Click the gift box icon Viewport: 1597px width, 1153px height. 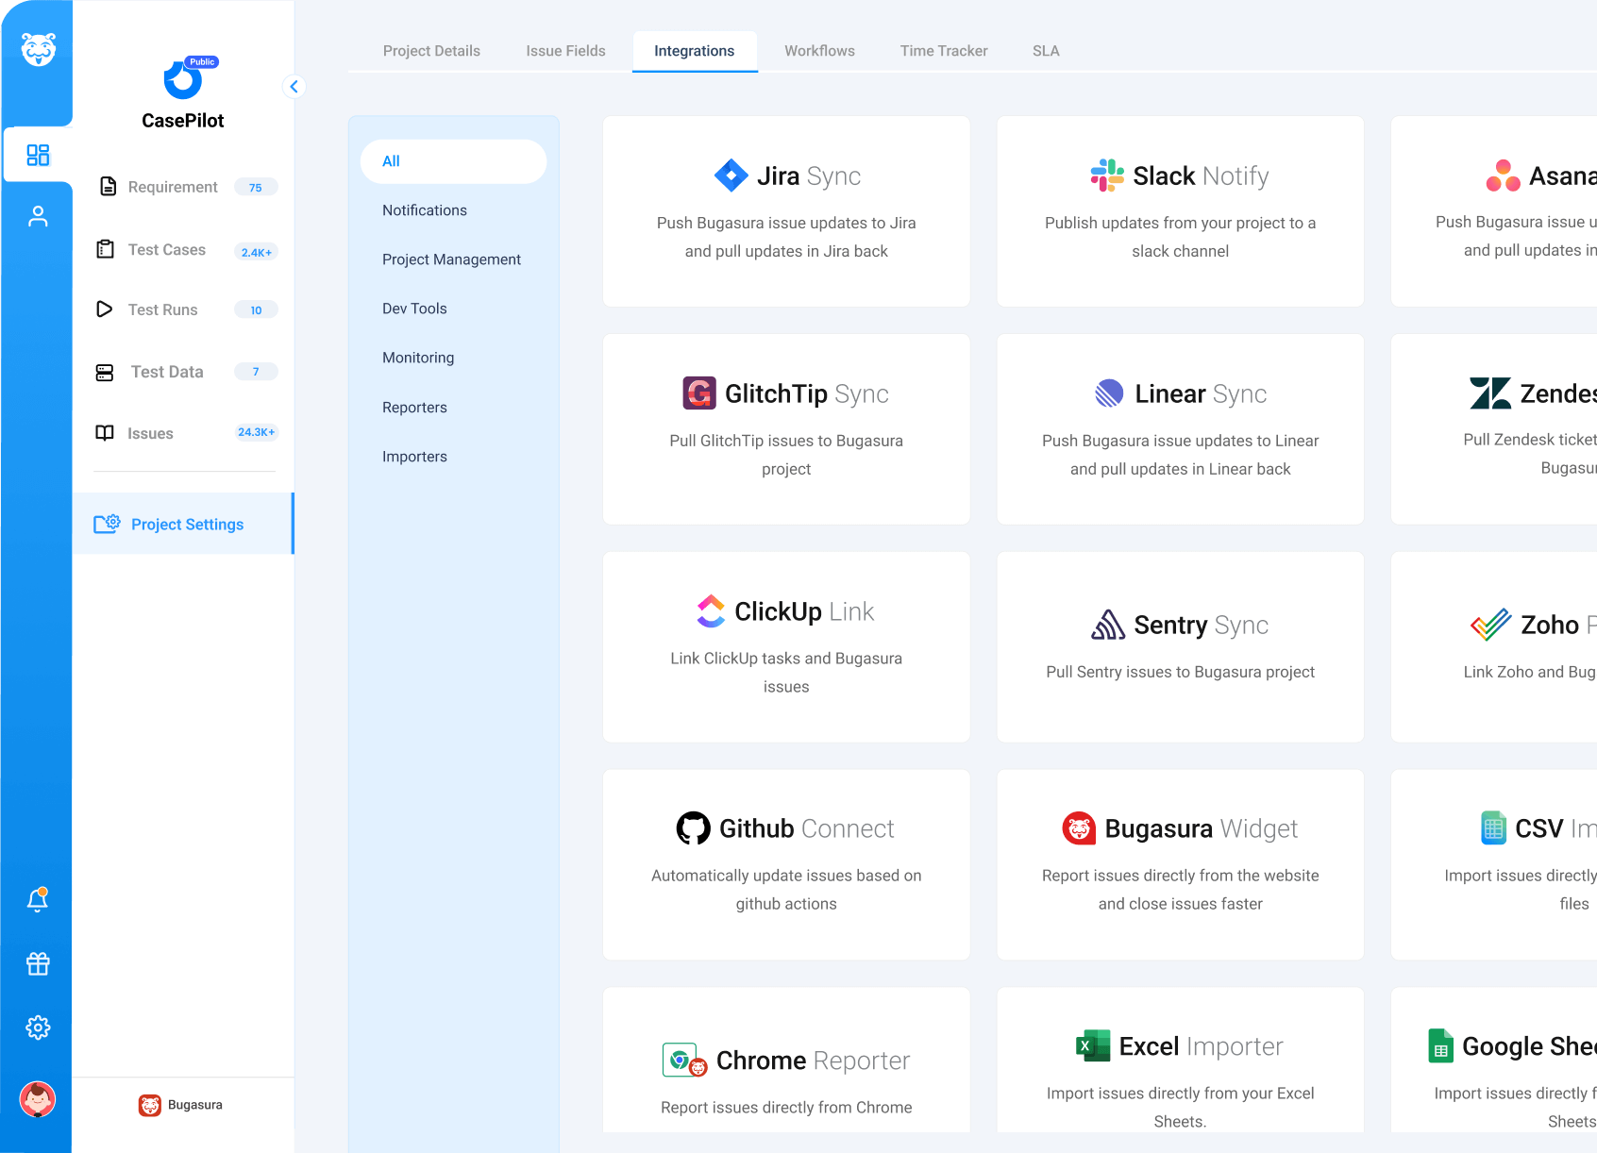tap(38, 963)
